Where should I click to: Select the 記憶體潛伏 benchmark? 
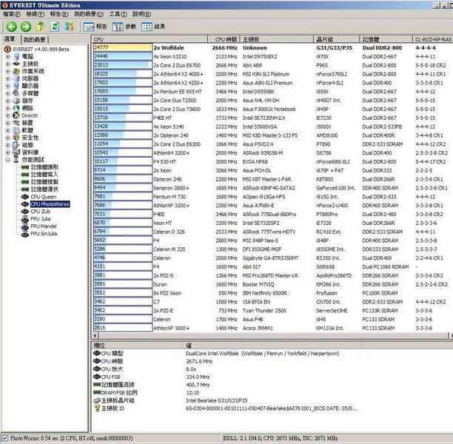(x=44, y=189)
